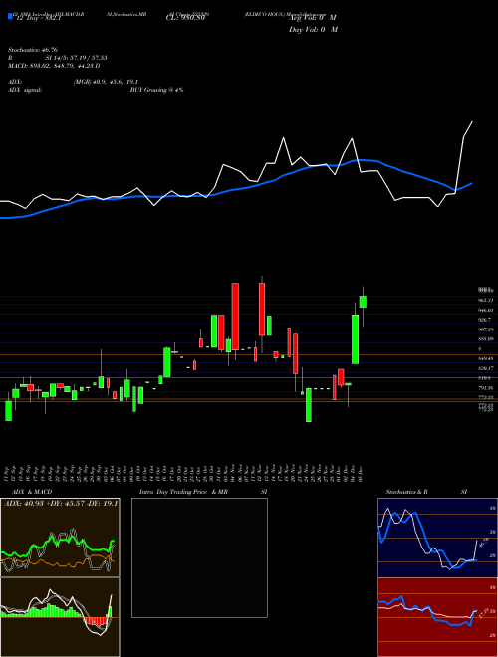Click the 946.03 price axis label
The height and width of the screenshot is (657, 498).
coord(485,310)
